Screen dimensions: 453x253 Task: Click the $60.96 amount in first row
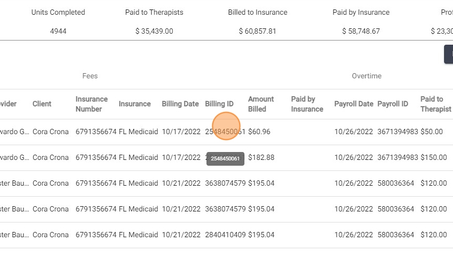coord(259,132)
